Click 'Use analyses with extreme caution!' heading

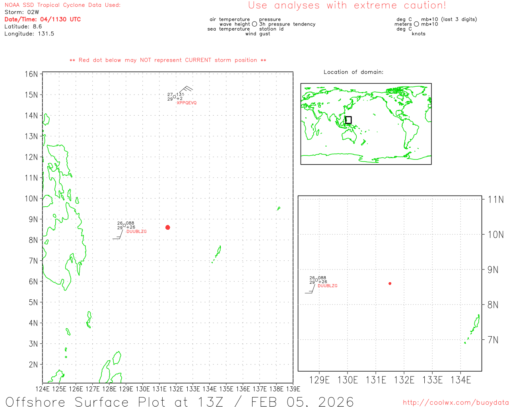pos(347,5)
